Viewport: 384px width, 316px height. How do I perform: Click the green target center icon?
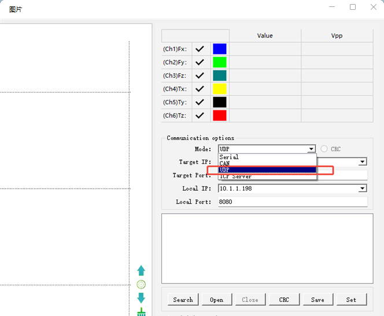(x=141, y=284)
